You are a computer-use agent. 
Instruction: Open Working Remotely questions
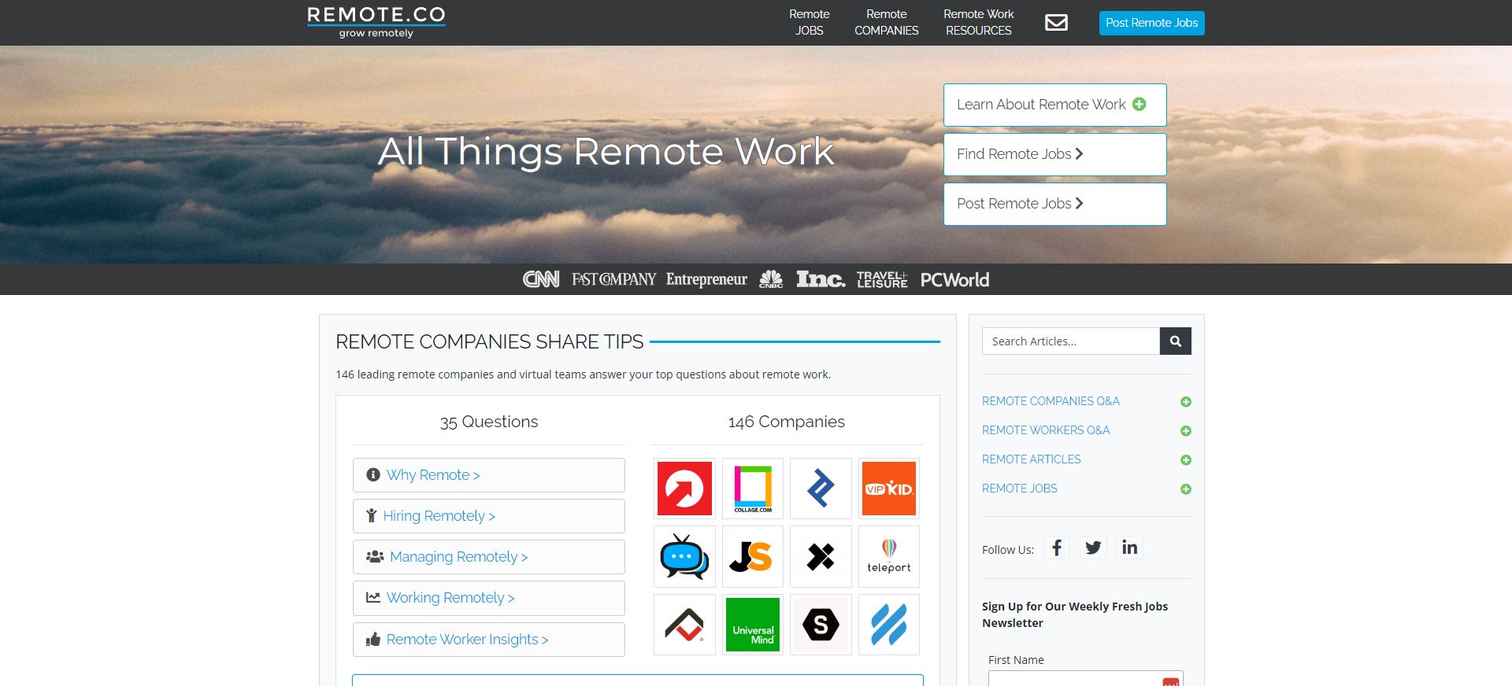click(x=489, y=598)
